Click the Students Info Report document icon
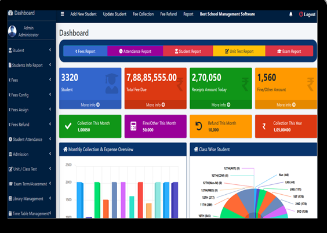Image resolution: width=327 pixels, height=233 pixels. coord(10,65)
